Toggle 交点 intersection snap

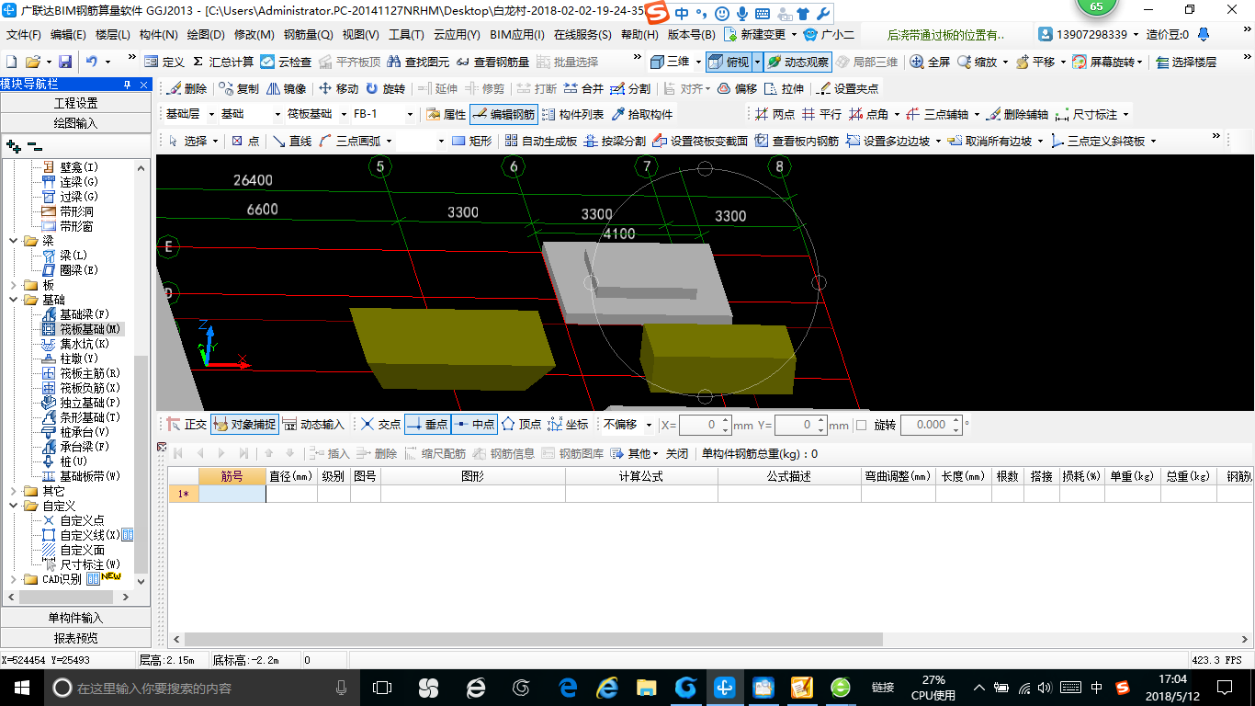380,425
